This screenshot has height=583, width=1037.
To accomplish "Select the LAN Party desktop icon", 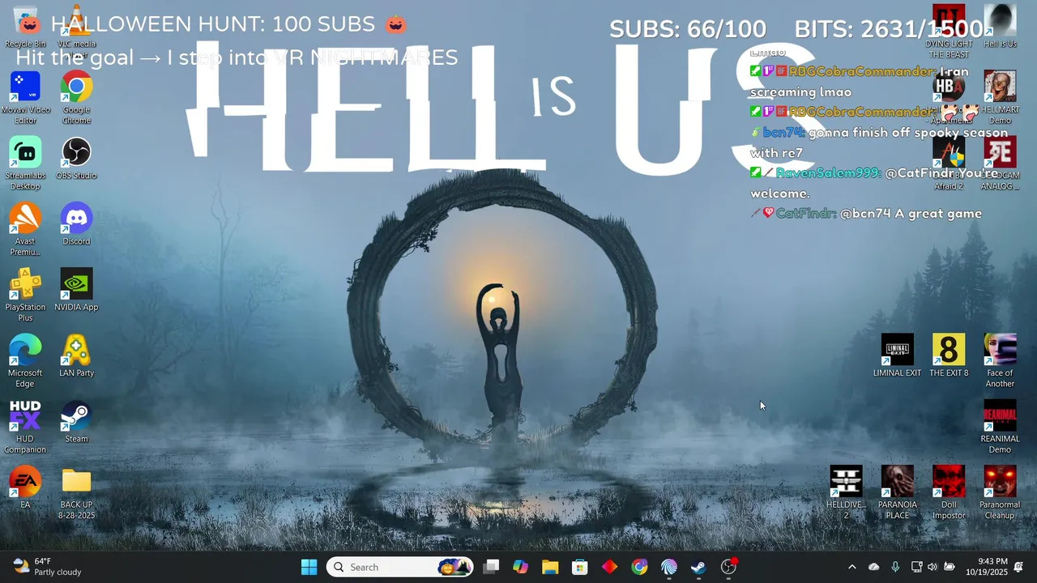I will (x=76, y=355).
